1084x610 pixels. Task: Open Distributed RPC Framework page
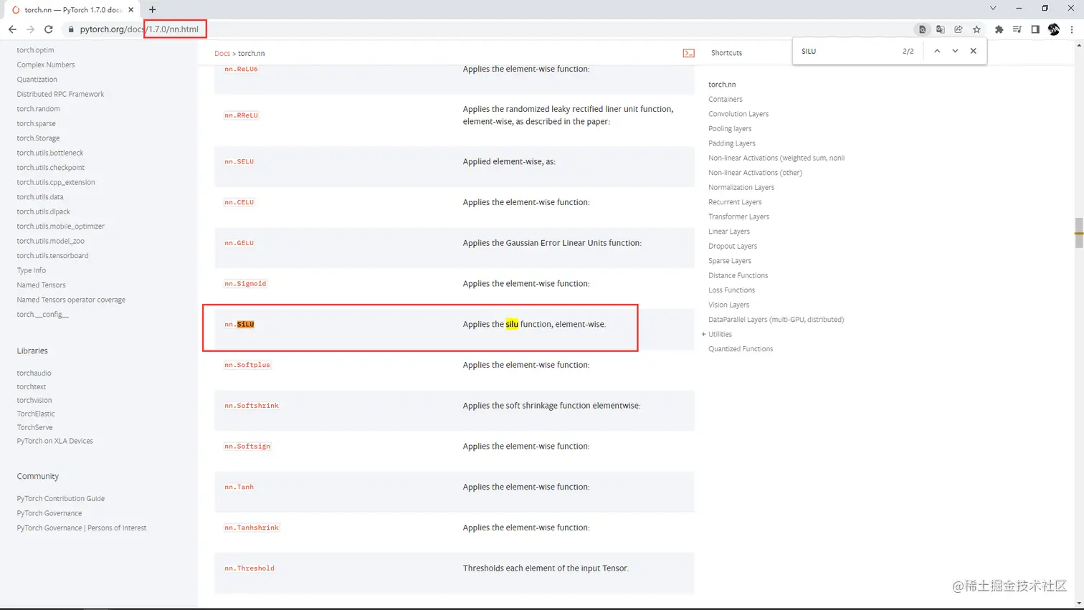(x=60, y=94)
